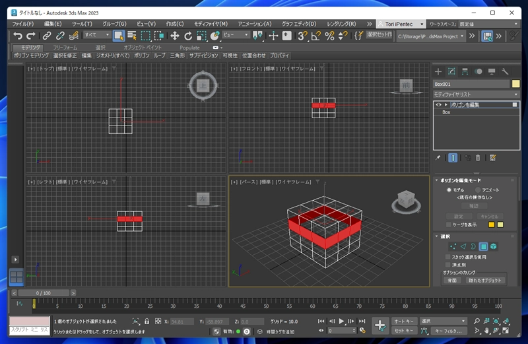The height and width of the screenshot is (344, 528).
Task: Enable the ケージを表示 checkbox
Action: pos(448,224)
